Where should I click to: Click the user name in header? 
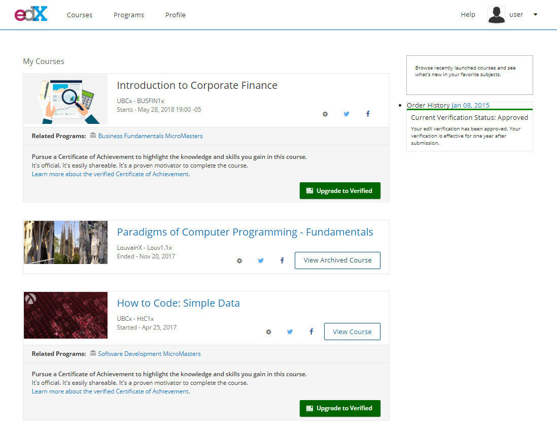coord(516,15)
